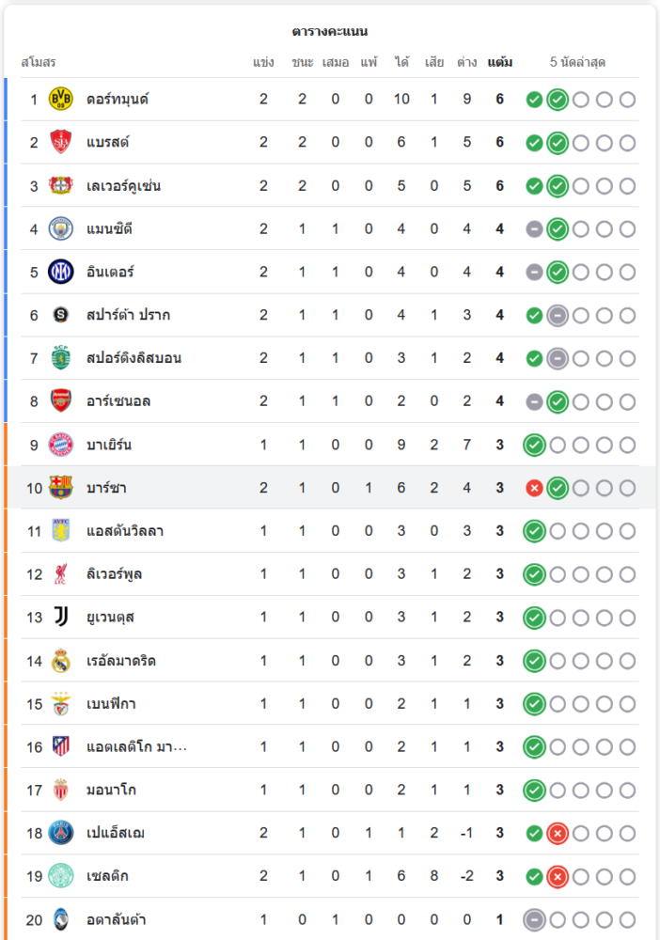Click the Bayer Leverkusen club logo
The image size is (660, 940).
tap(61, 185)
